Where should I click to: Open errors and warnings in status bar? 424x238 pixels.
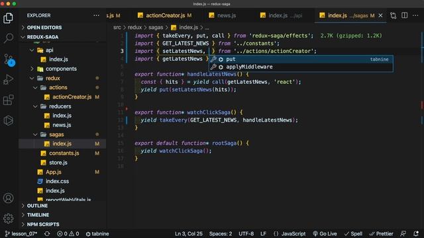tap(68, 233)
